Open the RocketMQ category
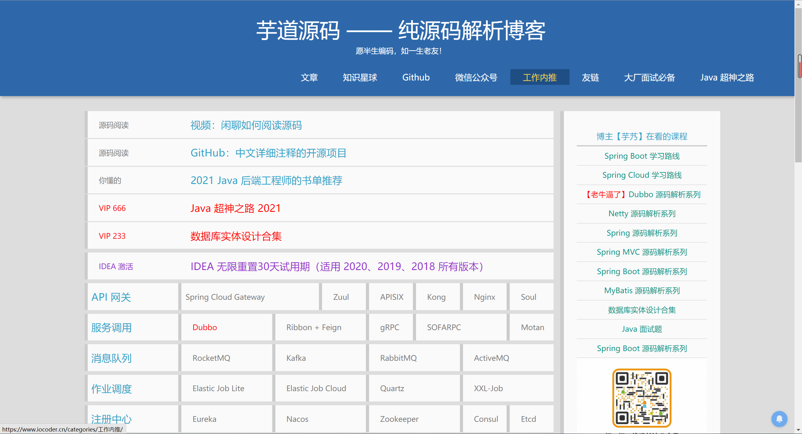 pos(211,358)
